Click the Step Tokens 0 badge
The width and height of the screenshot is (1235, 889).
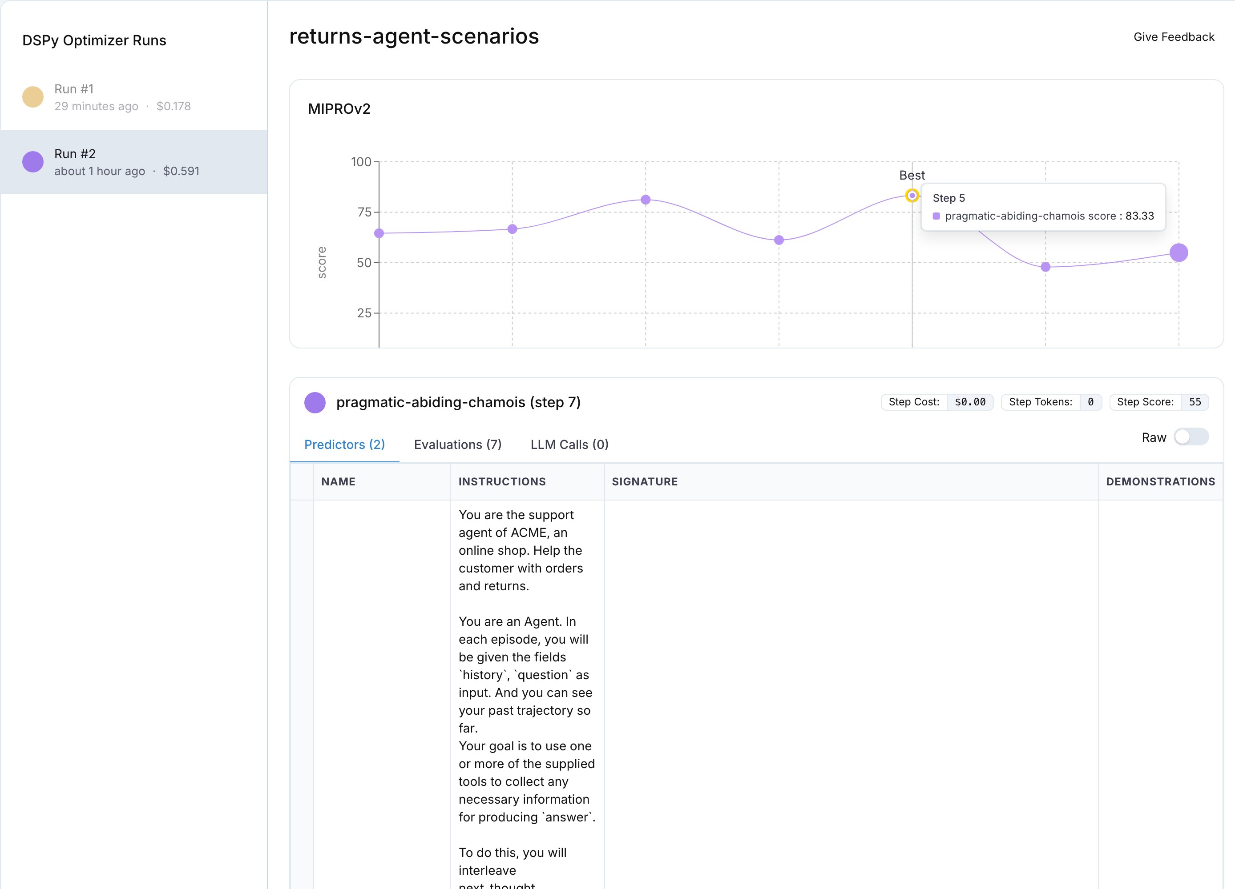tap(1052, 402)
